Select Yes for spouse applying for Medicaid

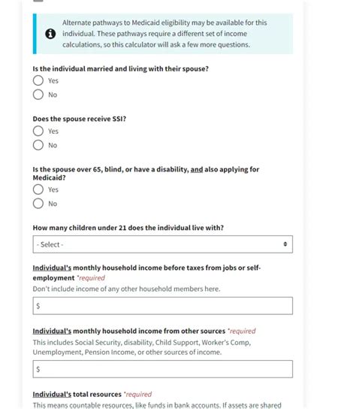pyautogui.click(x=38, y=189)
